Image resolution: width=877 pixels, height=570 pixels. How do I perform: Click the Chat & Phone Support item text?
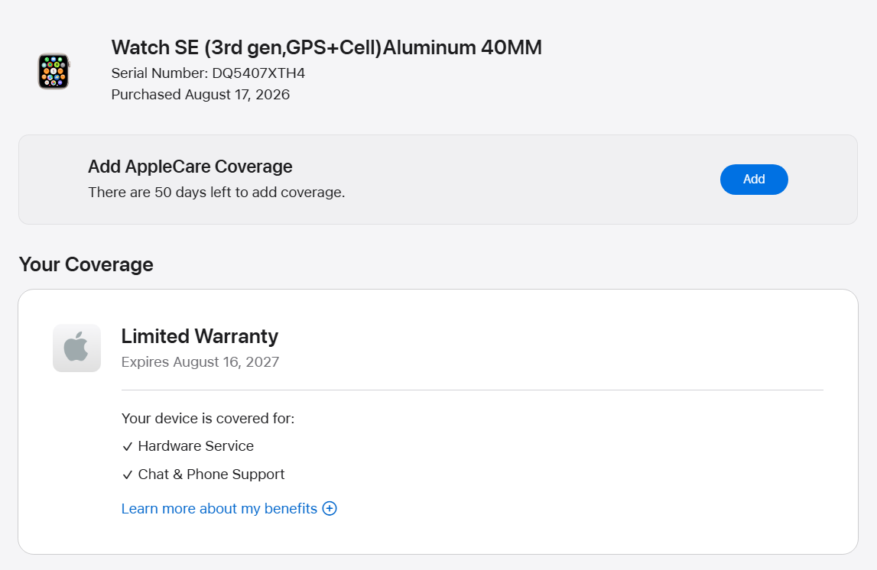[x=212, y=474]
